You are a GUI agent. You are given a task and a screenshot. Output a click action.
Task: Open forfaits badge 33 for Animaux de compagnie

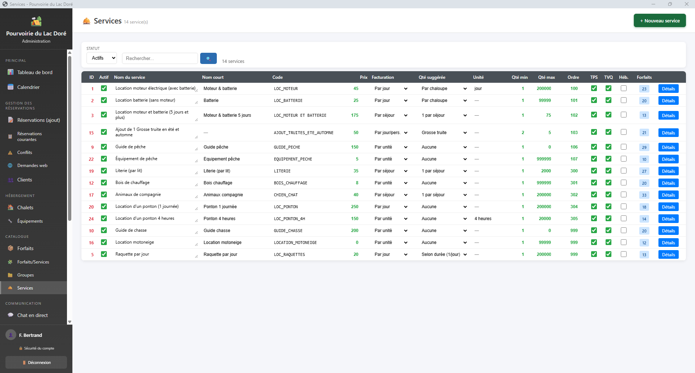coord(644,195)
